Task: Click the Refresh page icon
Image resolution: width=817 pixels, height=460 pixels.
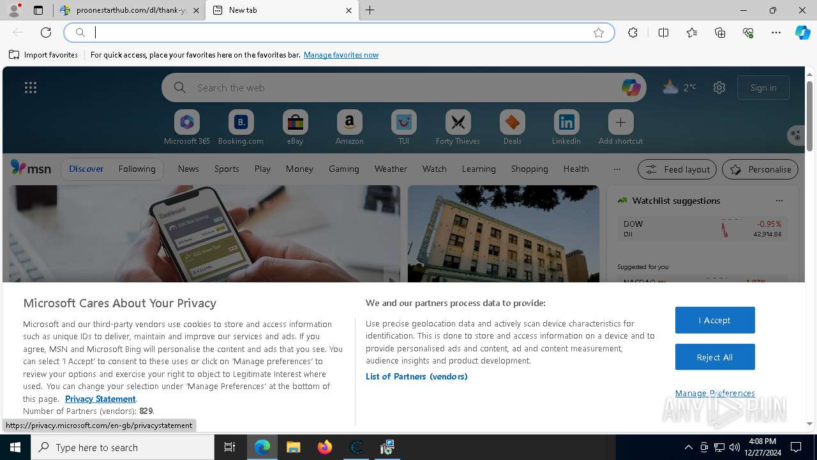Action: 46,33
